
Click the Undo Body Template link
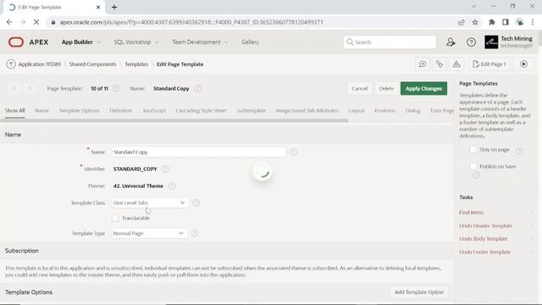[484, 239]
